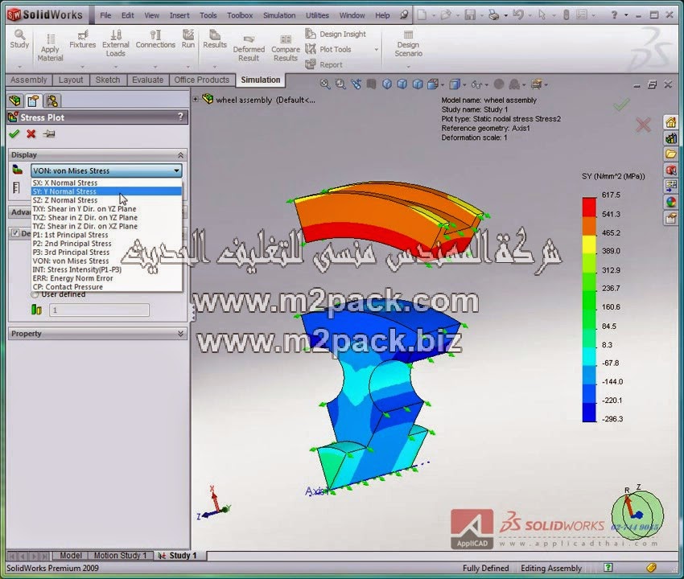Open the Insert menu
684x579 pixels.
pyautogui.click(x=179, y=15)
